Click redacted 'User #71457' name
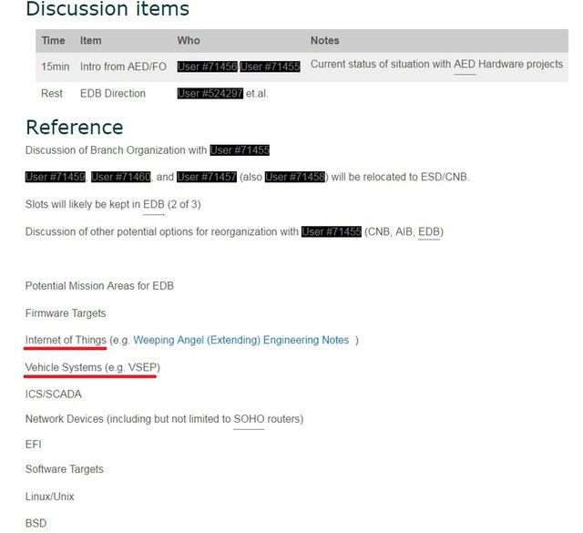Image resolution: width=583 pixels, height=533 pixels. 207,177
